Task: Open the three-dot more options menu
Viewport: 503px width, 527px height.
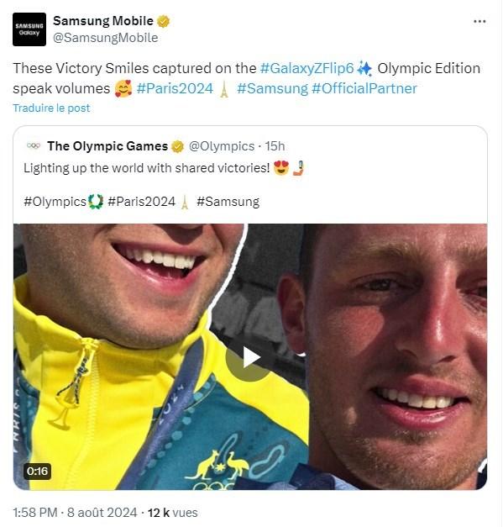Action: 479,22
